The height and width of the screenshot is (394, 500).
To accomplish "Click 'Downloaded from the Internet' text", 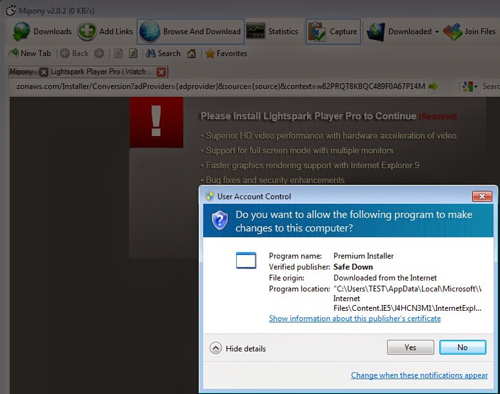I will [385, 278].
